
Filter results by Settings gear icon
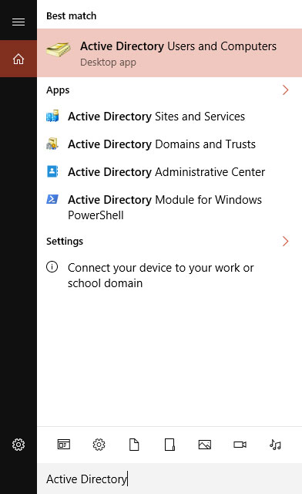click(x=99, y=445)
